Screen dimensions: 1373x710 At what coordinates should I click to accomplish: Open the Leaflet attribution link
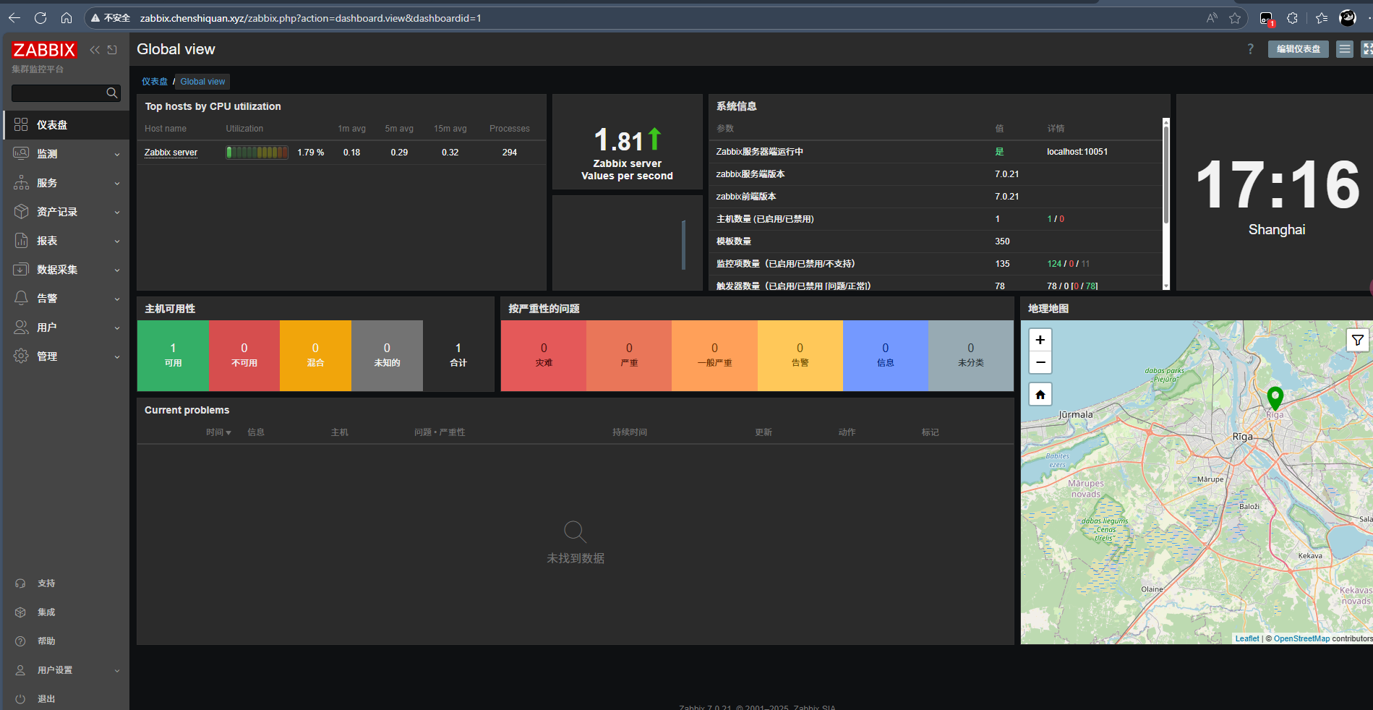click(x=1246, y=638)
